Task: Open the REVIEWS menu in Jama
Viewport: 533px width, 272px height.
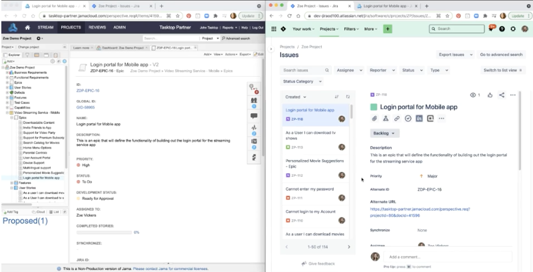Action: 97,27
